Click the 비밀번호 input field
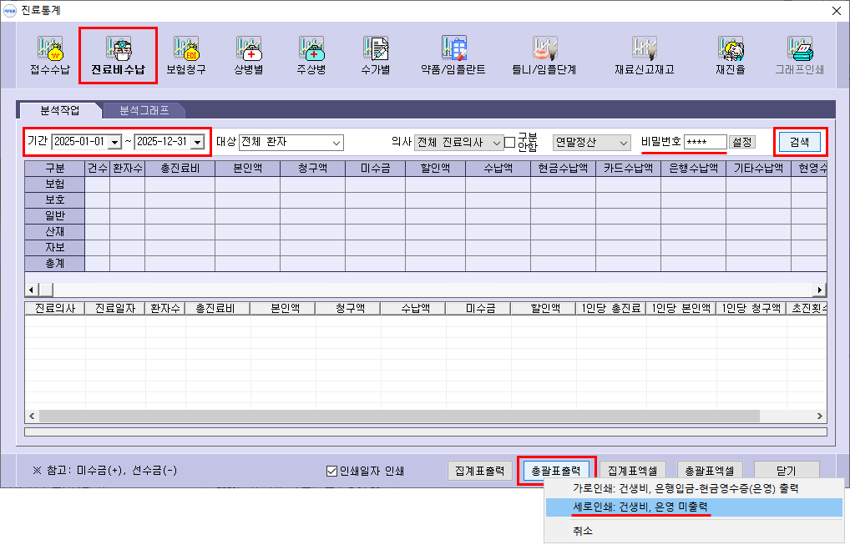Image resolution: width=850 pixels, height=545 pixels. coord(704,143)
